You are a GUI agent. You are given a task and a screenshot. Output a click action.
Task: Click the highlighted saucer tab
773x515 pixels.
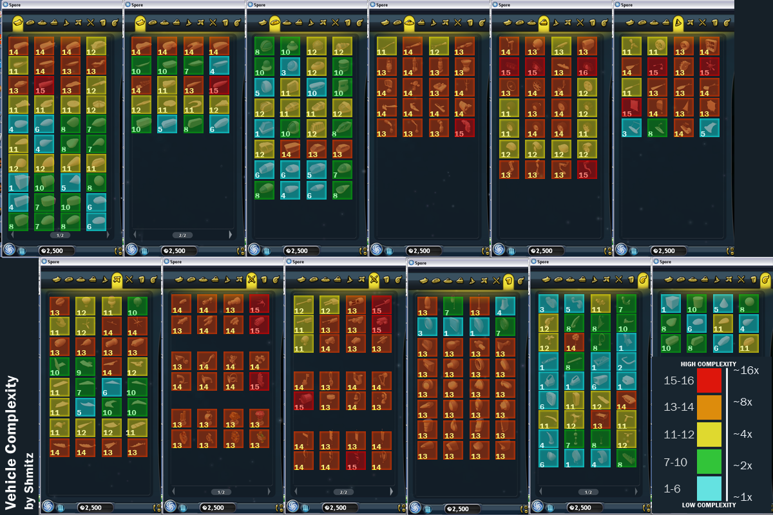(409, 23)
